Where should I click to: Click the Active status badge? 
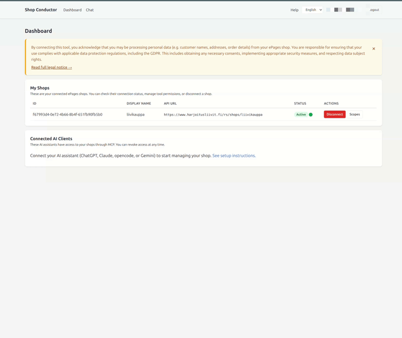301,114
